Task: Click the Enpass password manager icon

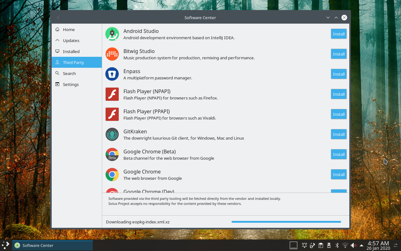Action: (112, 74)
